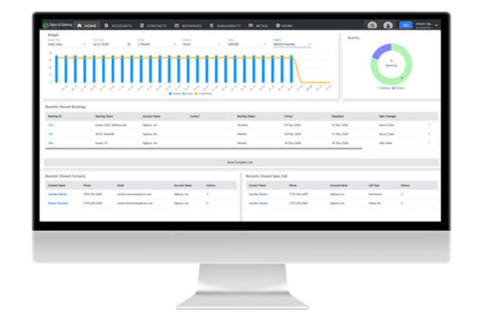Click the horizontal scrollbar under bookings table

(x=203, y=149)
